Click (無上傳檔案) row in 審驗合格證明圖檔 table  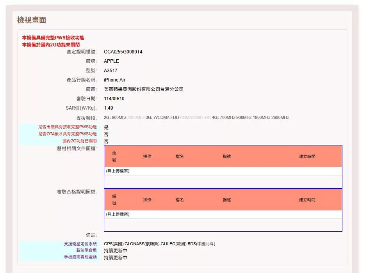pyautogui.click(x=118, y=214)
